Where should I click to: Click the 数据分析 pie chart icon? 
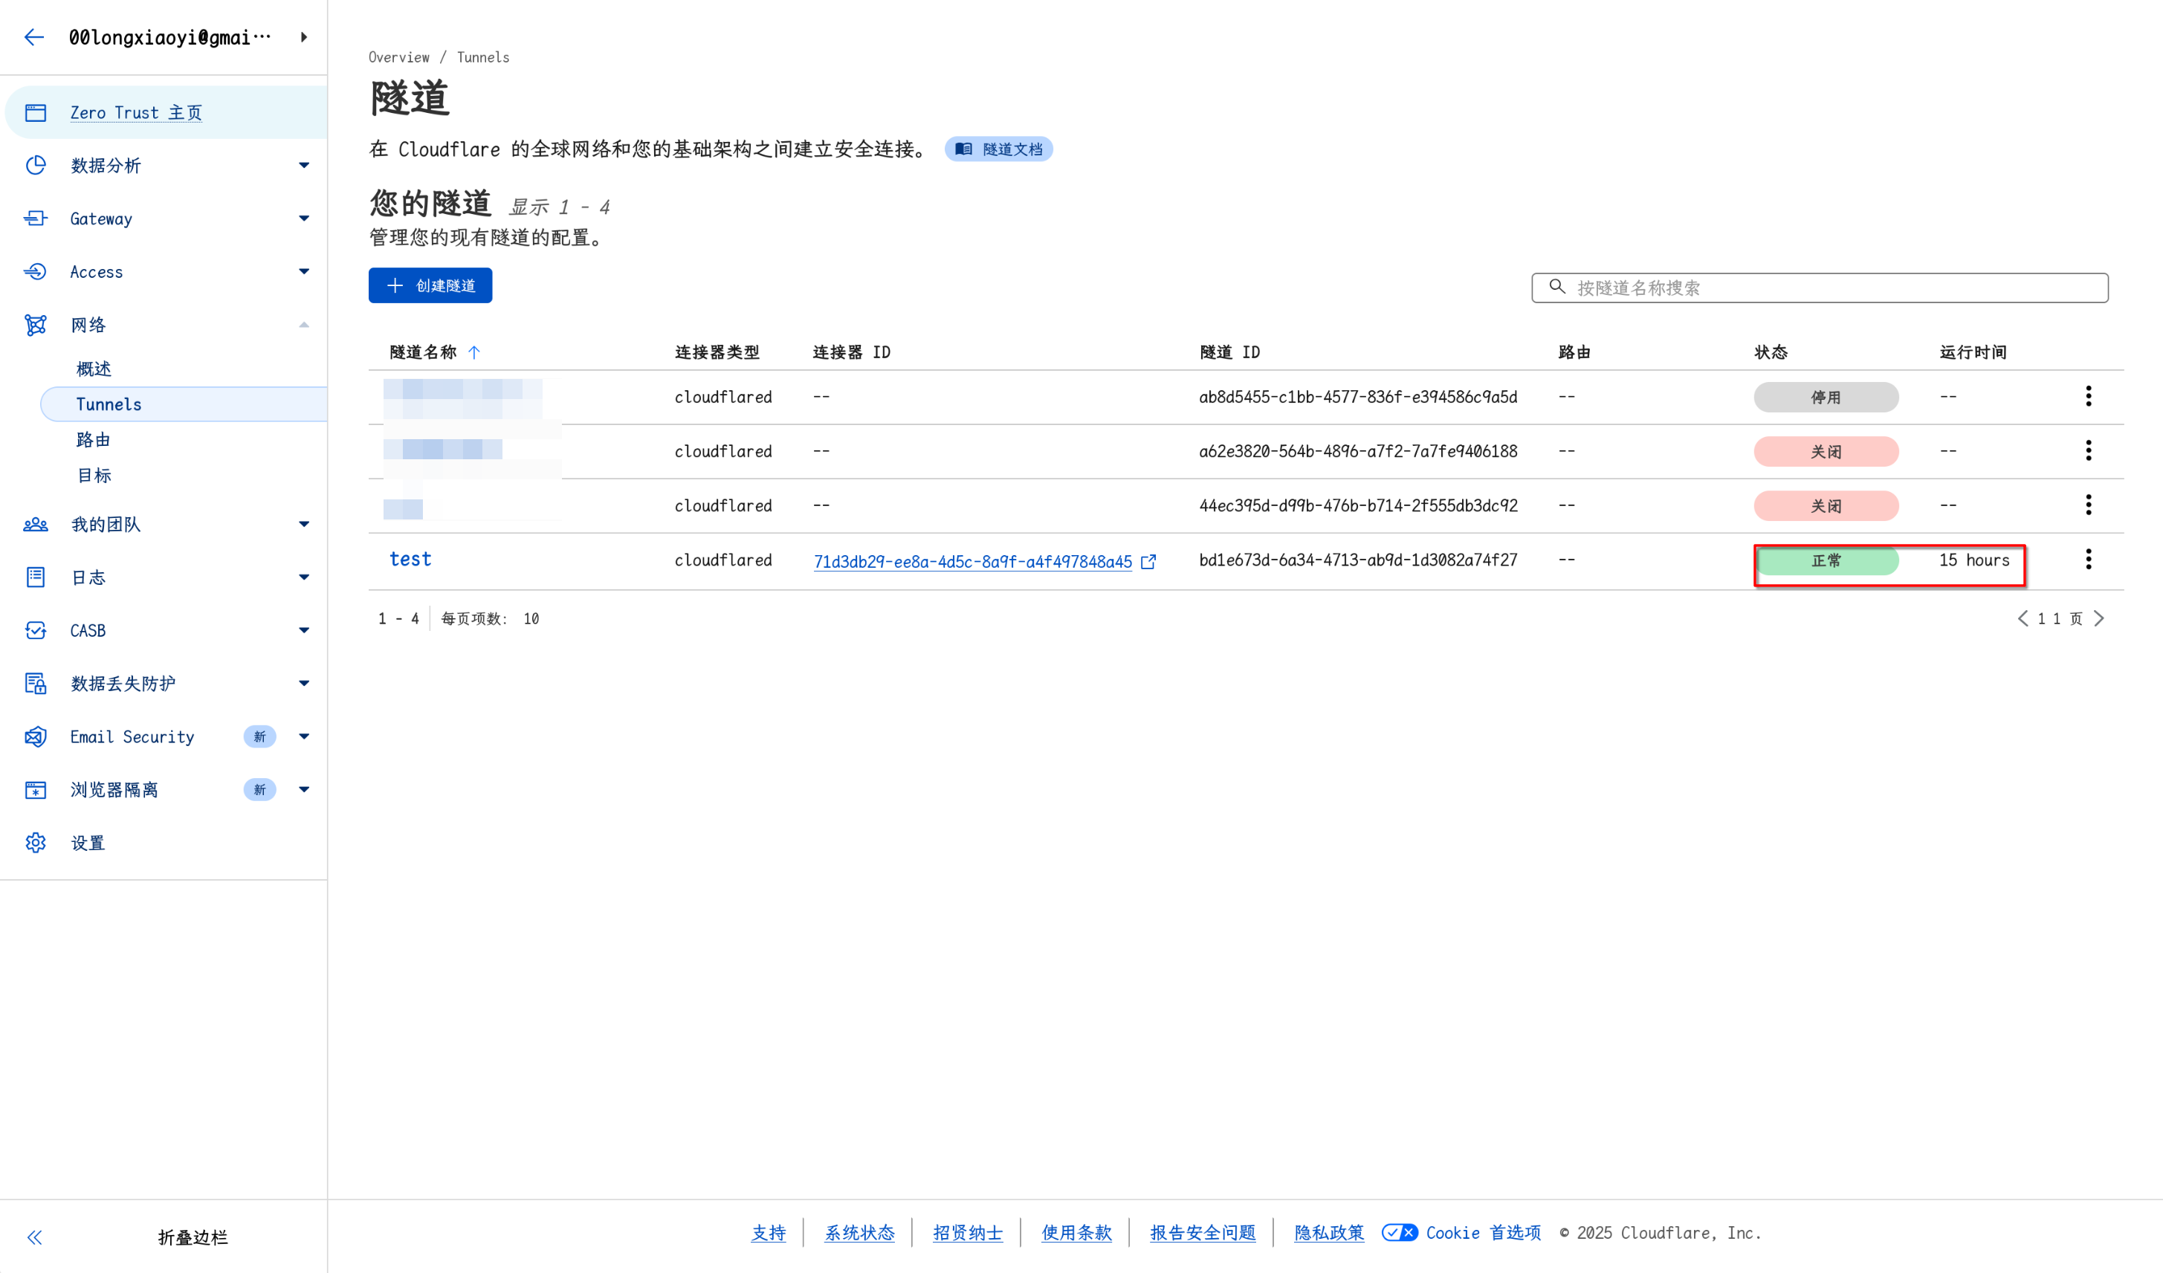(x=35, y=165)
